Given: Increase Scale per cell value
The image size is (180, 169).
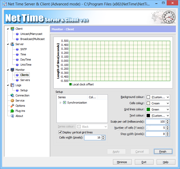Looking at the screenshot, I should tap(168, 121).
